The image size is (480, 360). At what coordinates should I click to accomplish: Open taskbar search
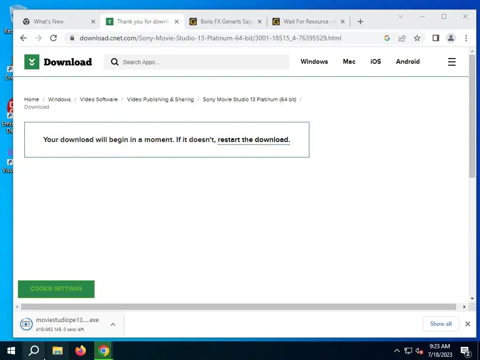point(34,351)
